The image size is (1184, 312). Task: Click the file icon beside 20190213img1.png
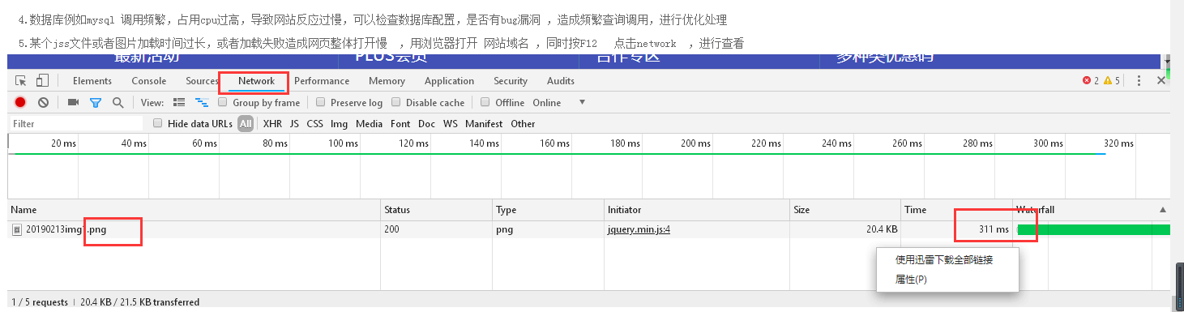pos(17,229)
